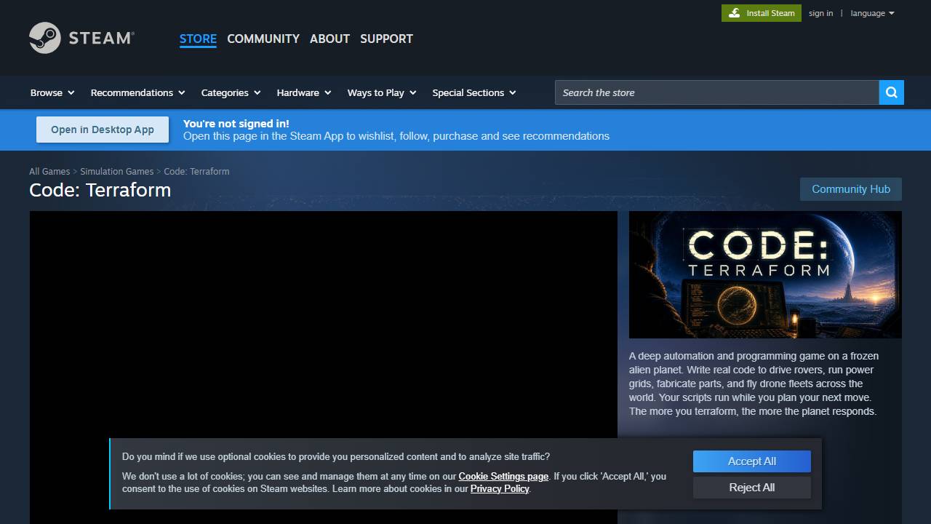The width and height of the screenshot is (931, 524).
Task: Open in Desktop App button
Action: 103,130
